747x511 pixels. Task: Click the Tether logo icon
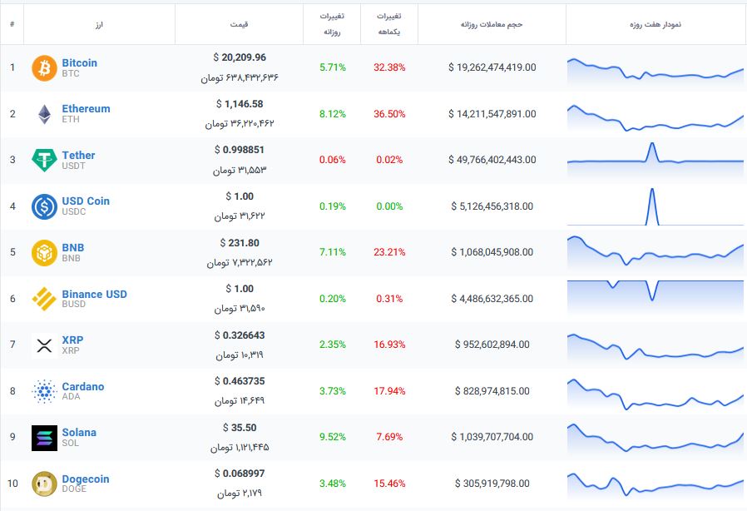[x=44, y=160]
